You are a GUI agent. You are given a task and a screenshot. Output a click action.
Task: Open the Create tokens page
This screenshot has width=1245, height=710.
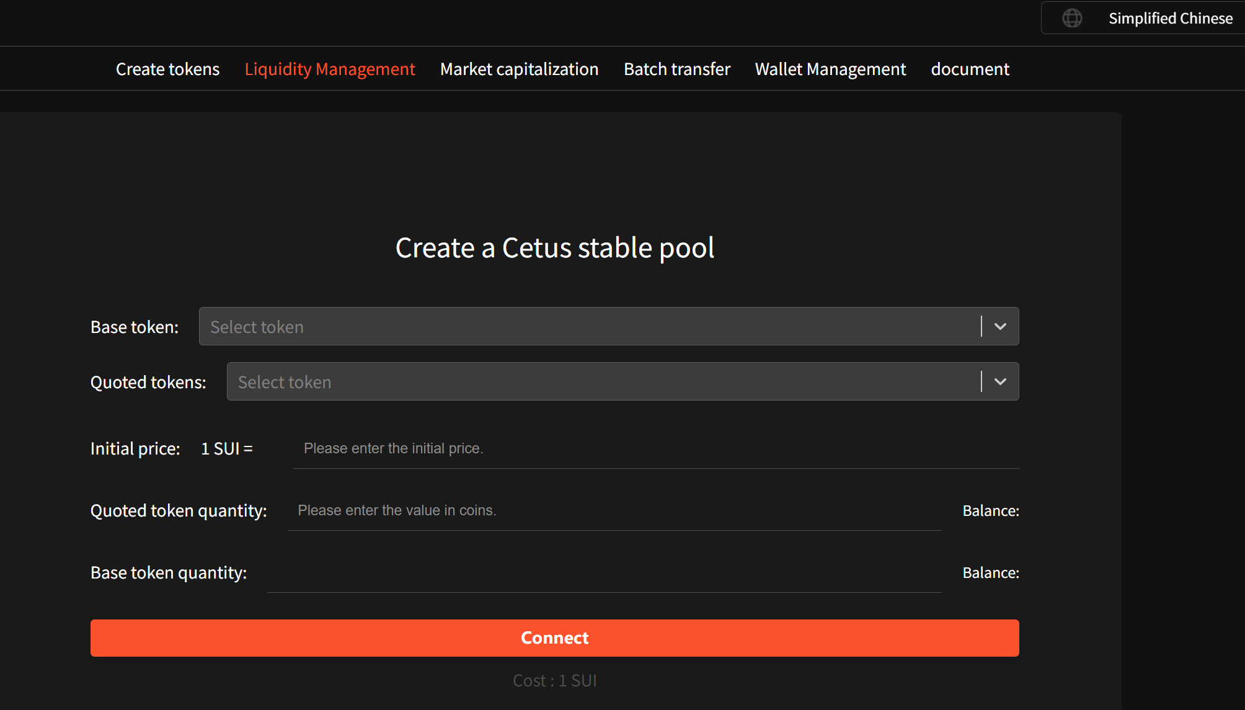(x=167, y=69)
